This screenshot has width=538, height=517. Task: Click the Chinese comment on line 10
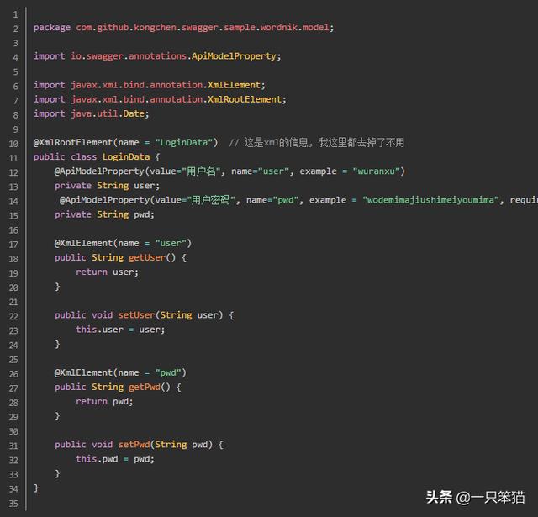317,143
